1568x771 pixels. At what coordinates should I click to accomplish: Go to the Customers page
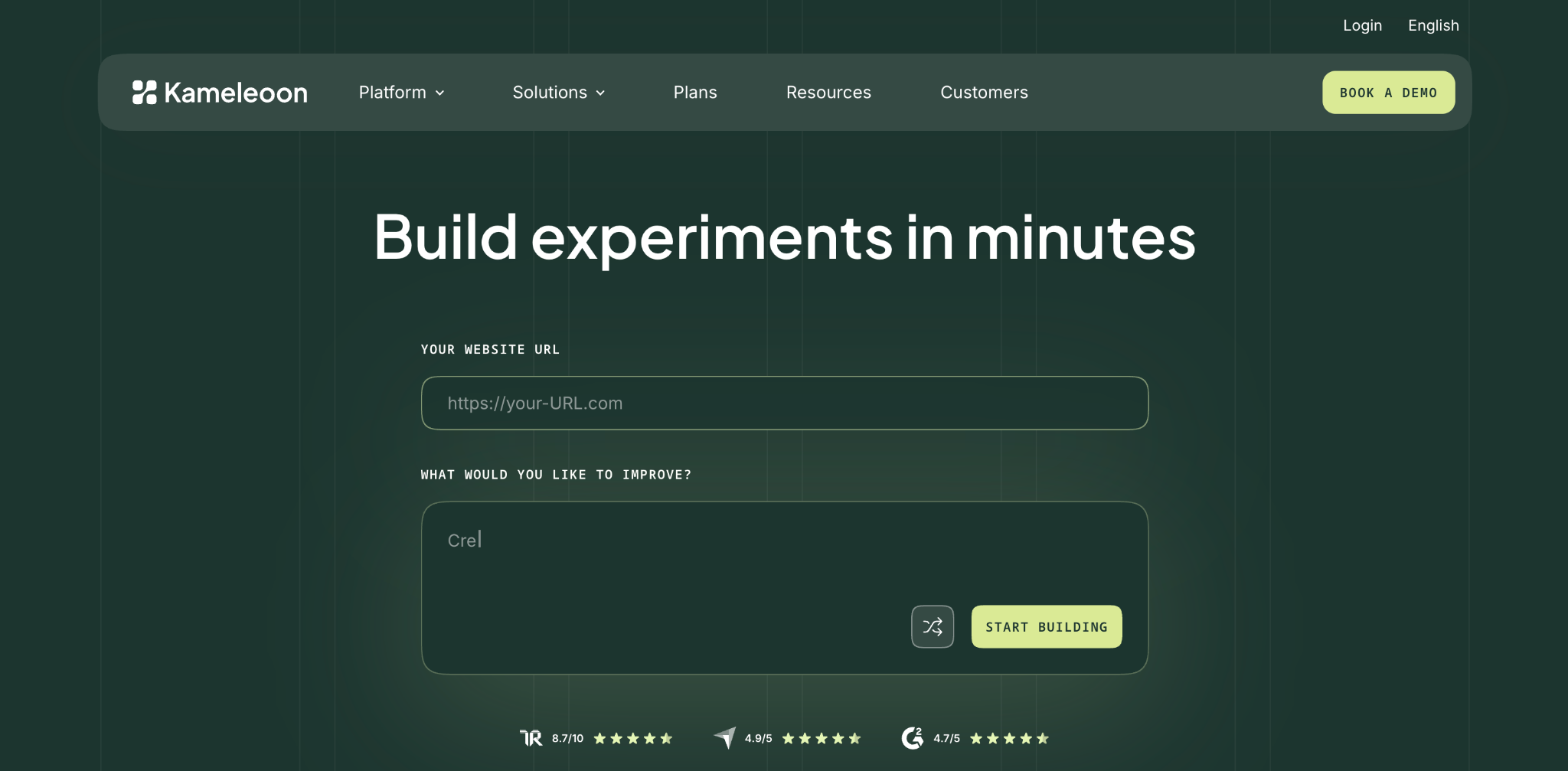[984, 93]
